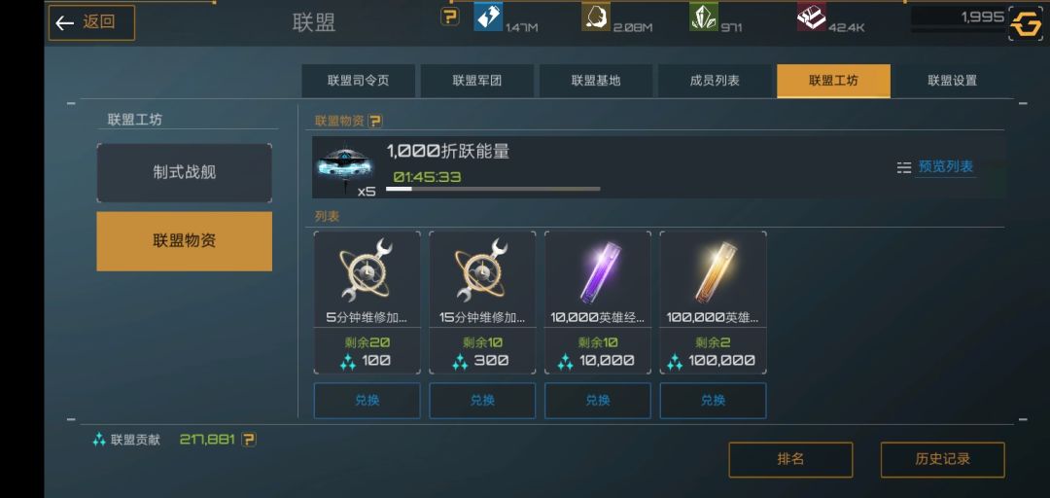Switch to the 联盟司令页 tab
1050x498 pixels.
click(x=358, y=81)
